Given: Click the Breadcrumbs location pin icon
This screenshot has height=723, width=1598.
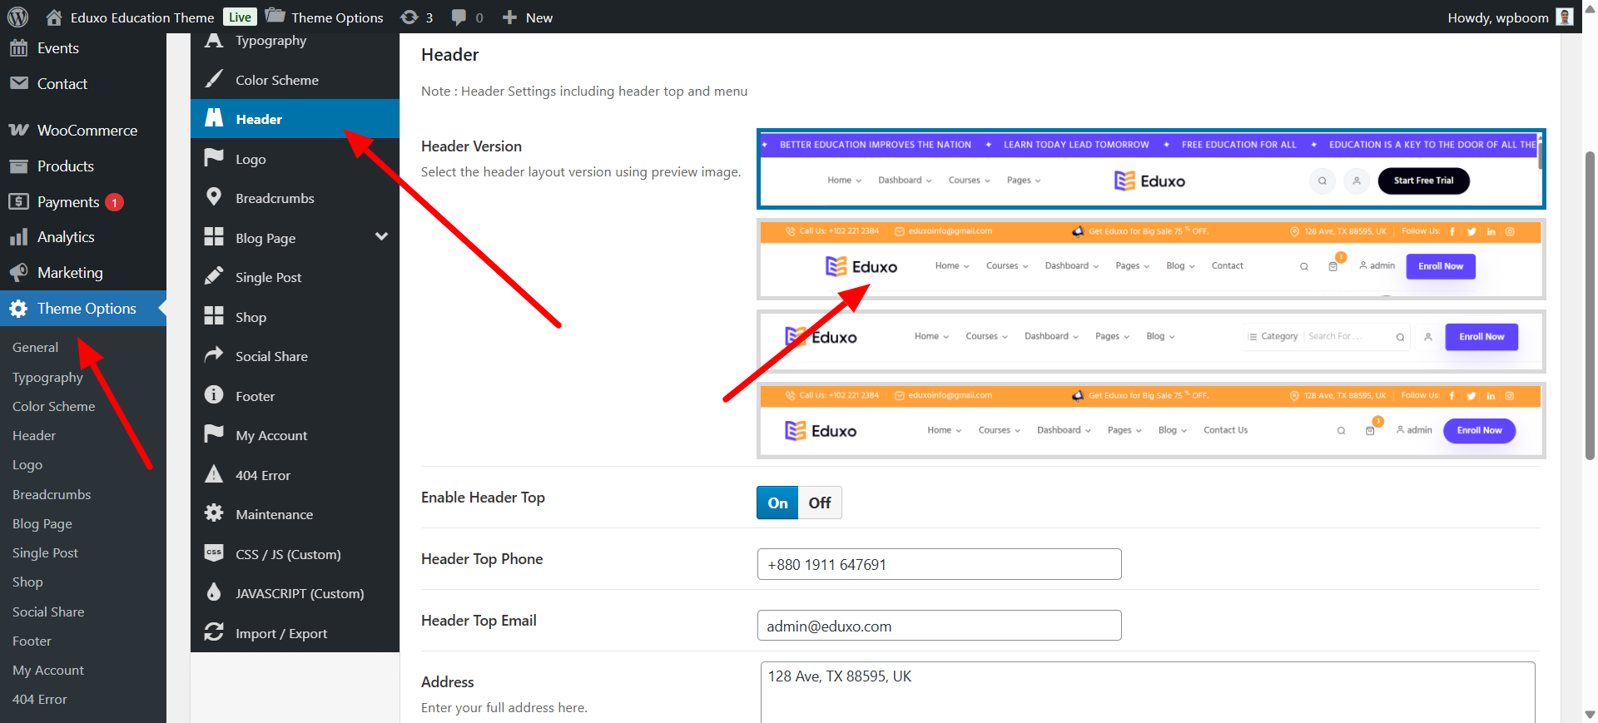Looking at the screenshot, I should [x=214, y=197].
